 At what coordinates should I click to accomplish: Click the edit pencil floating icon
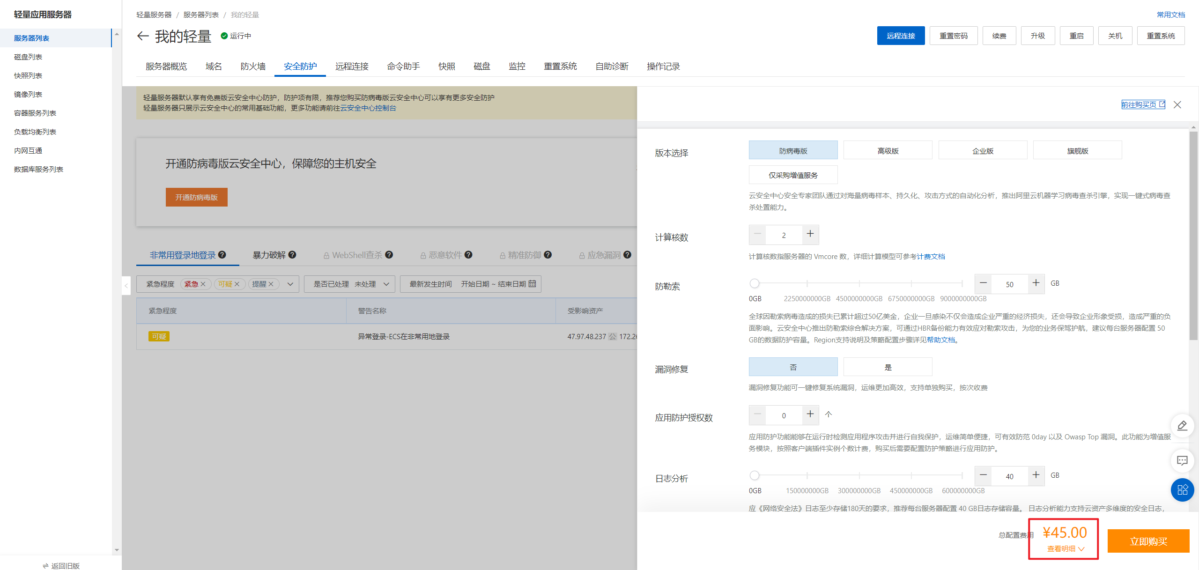click(1182, 426)
